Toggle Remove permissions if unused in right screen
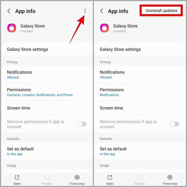187x187 pixels. [x=175, y=124]
